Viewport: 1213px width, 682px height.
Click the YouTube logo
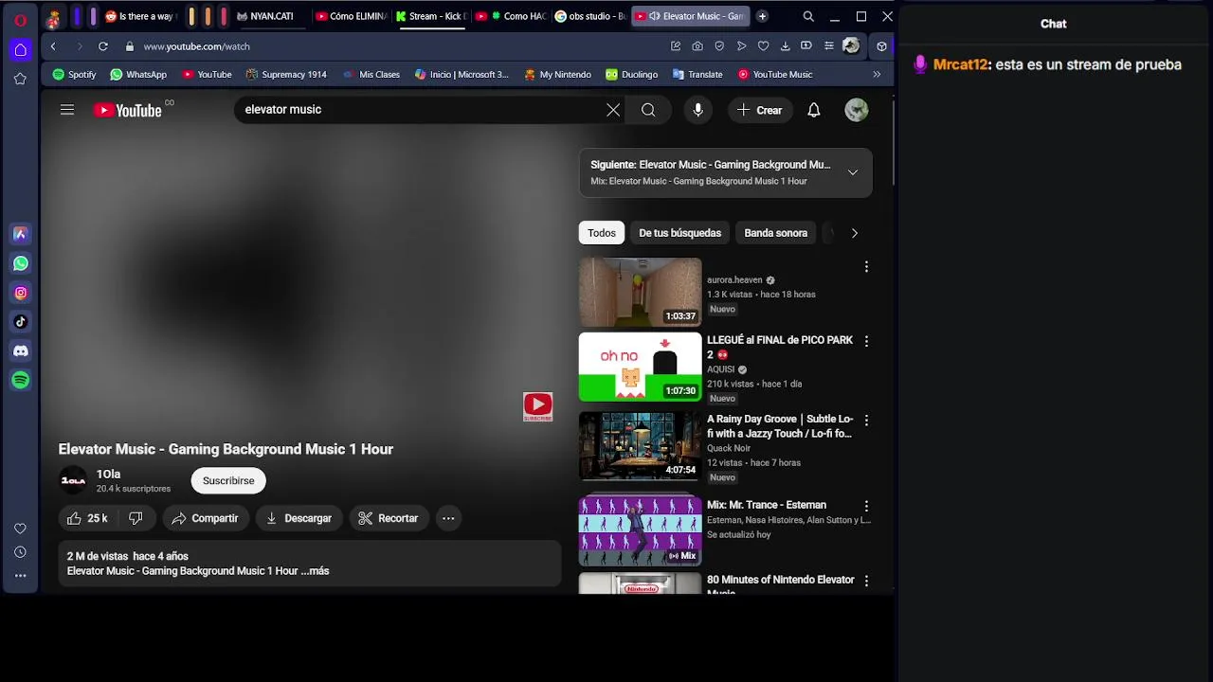click(128, 110)
